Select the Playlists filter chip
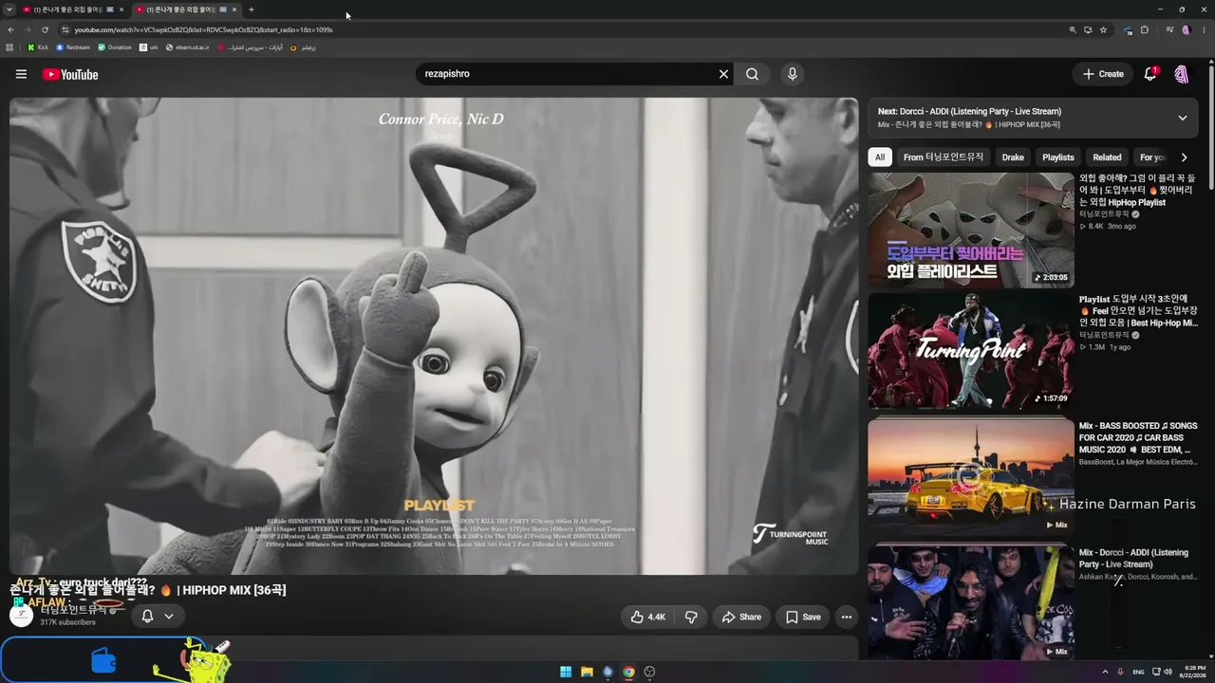The height and width of the screenshot is (683, 1215). click(1058, 157)
